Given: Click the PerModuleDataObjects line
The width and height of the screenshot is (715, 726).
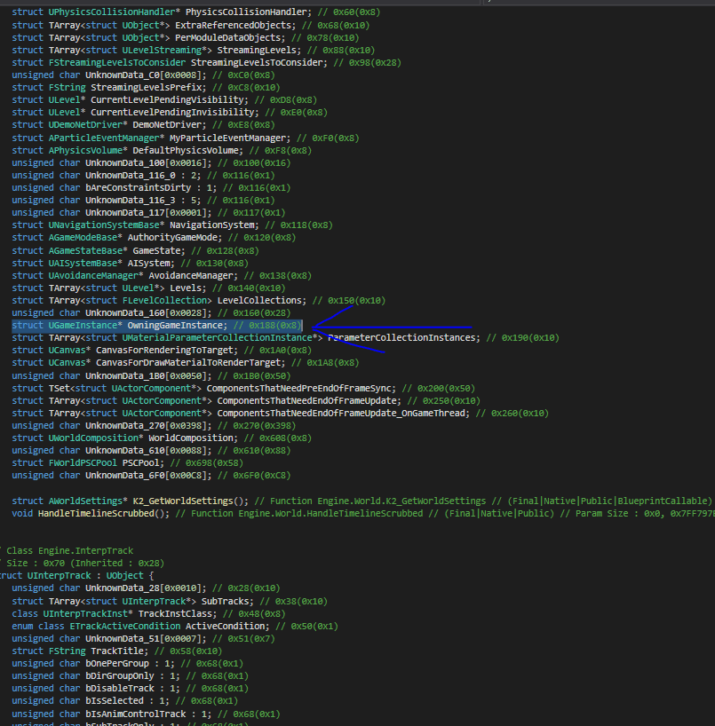Looking at the screenshot, I should (x=186, y=37).
